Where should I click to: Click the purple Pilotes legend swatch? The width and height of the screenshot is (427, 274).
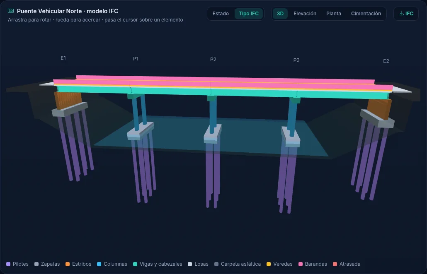[x=8, y=264]
